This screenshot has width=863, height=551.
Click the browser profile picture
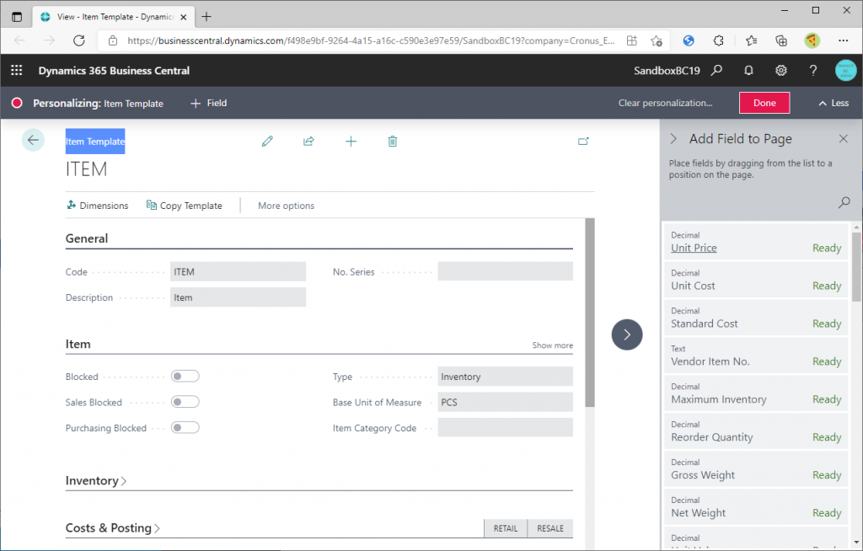click(812, 40)
